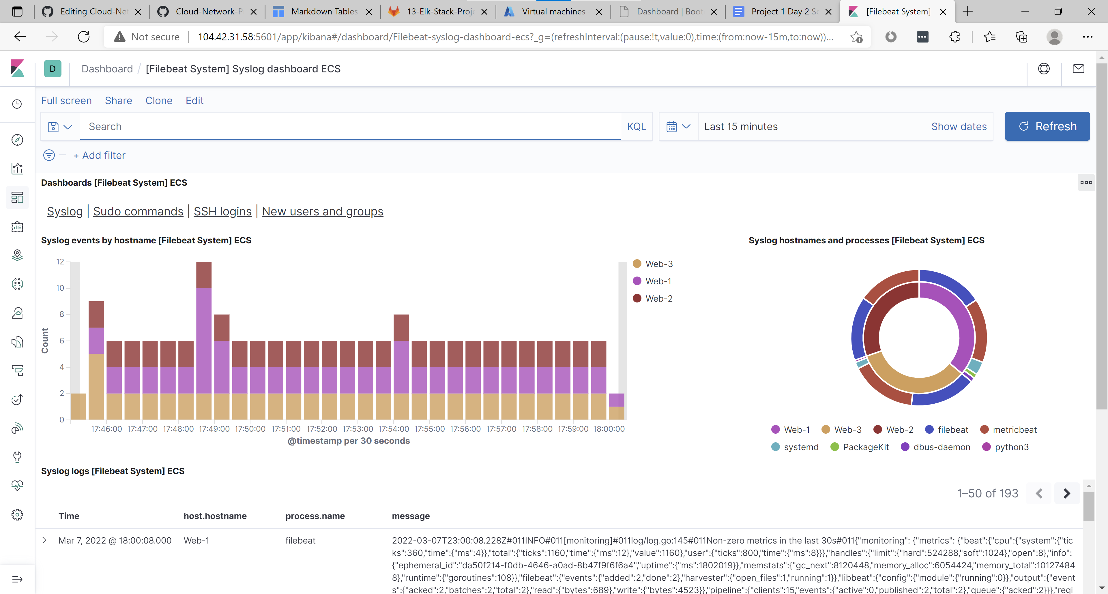This screenshot has height=594, width=1108.
Task: Toggle dbus-daemon in donut legend
Action: pos(935,447)
